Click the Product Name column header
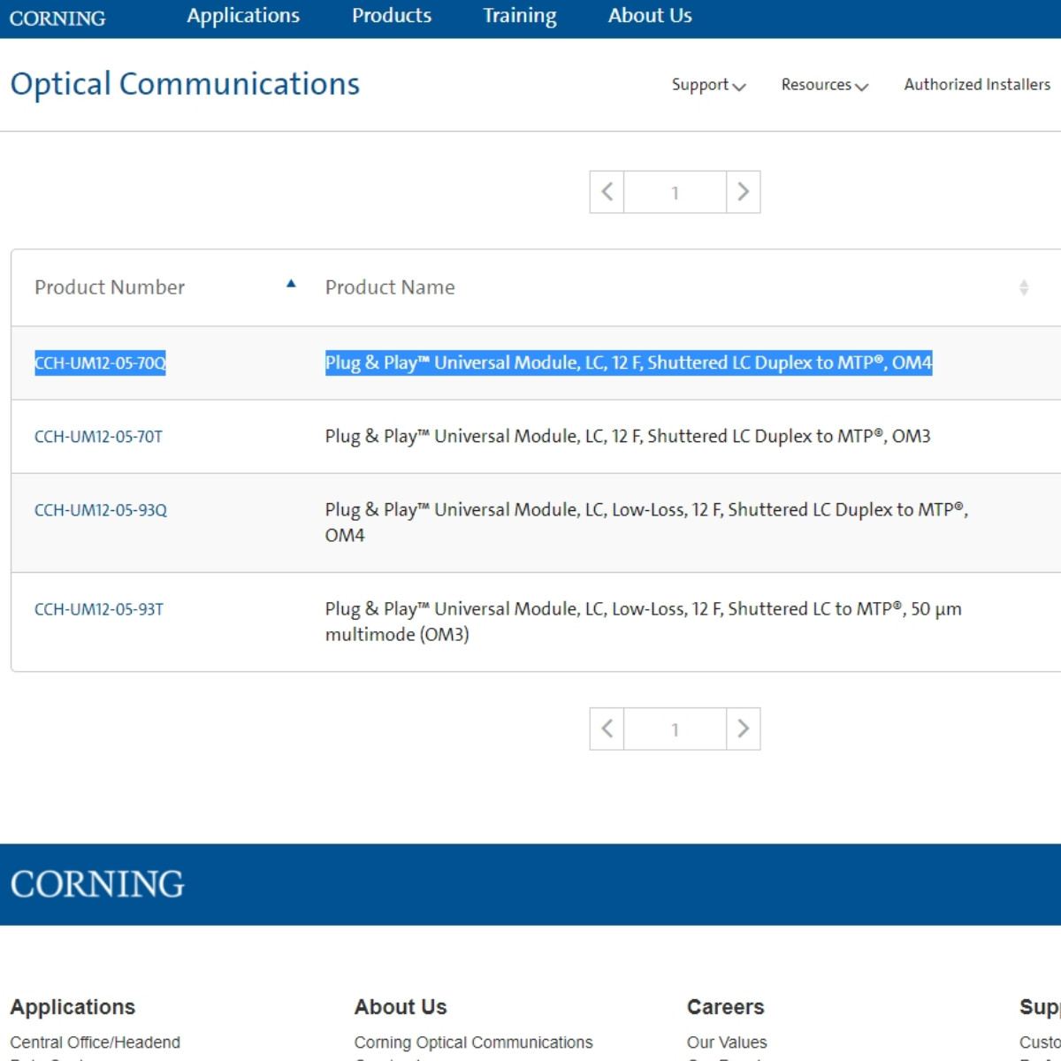 pyautogui.click(x=390, y=287)
